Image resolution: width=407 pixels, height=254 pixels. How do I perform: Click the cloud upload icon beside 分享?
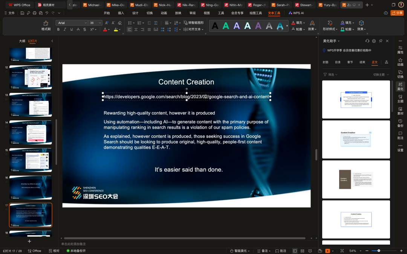click(x=386, y=13)
